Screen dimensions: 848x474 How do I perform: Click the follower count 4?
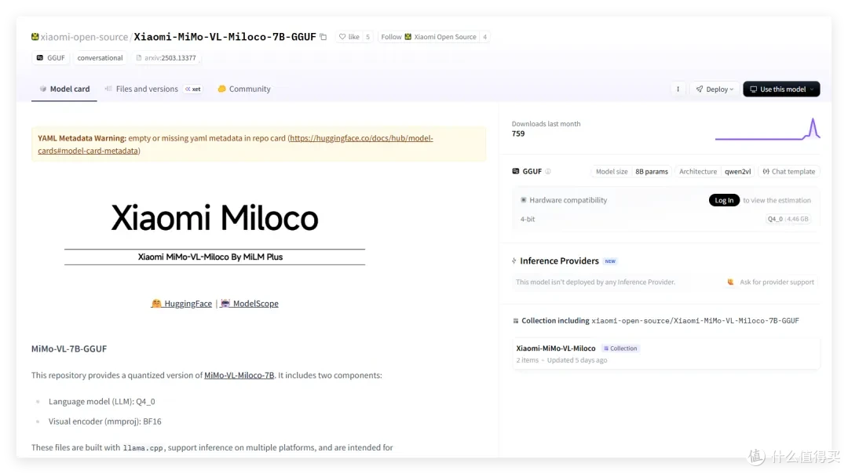[x=484, y=37]
